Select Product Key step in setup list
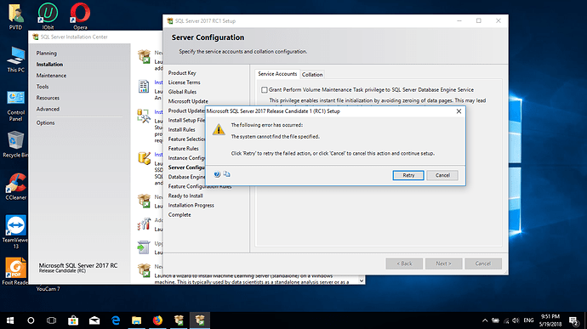This screenshot has height=329, width=587. pos(182,73)
